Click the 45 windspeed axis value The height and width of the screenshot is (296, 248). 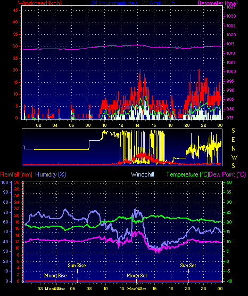pos(15,10)
